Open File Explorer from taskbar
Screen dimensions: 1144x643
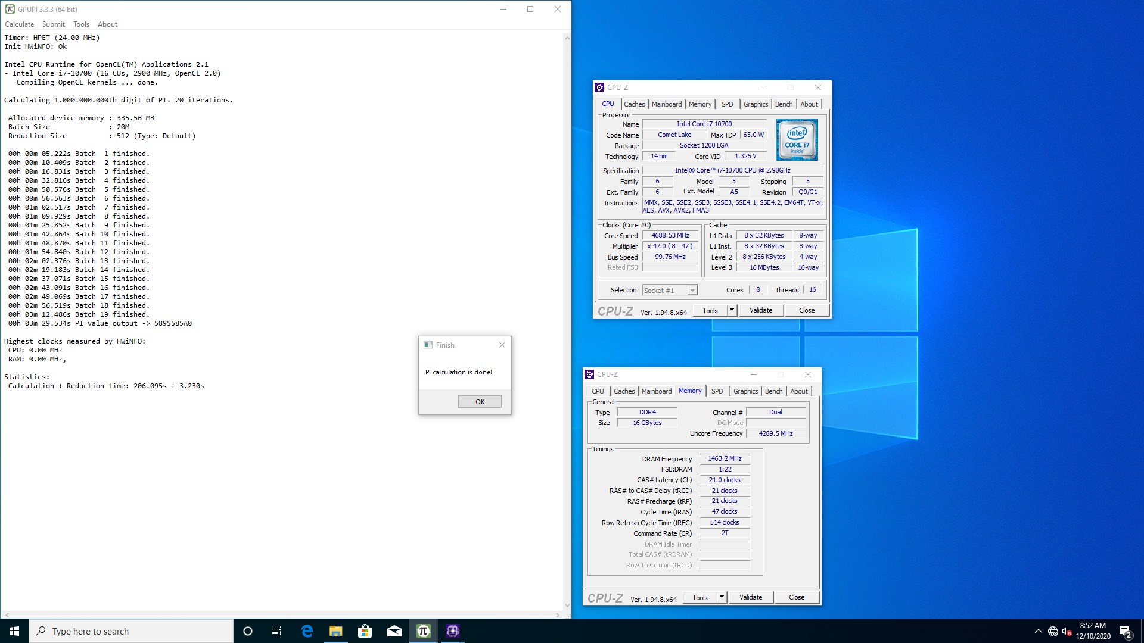click(336, 631)
